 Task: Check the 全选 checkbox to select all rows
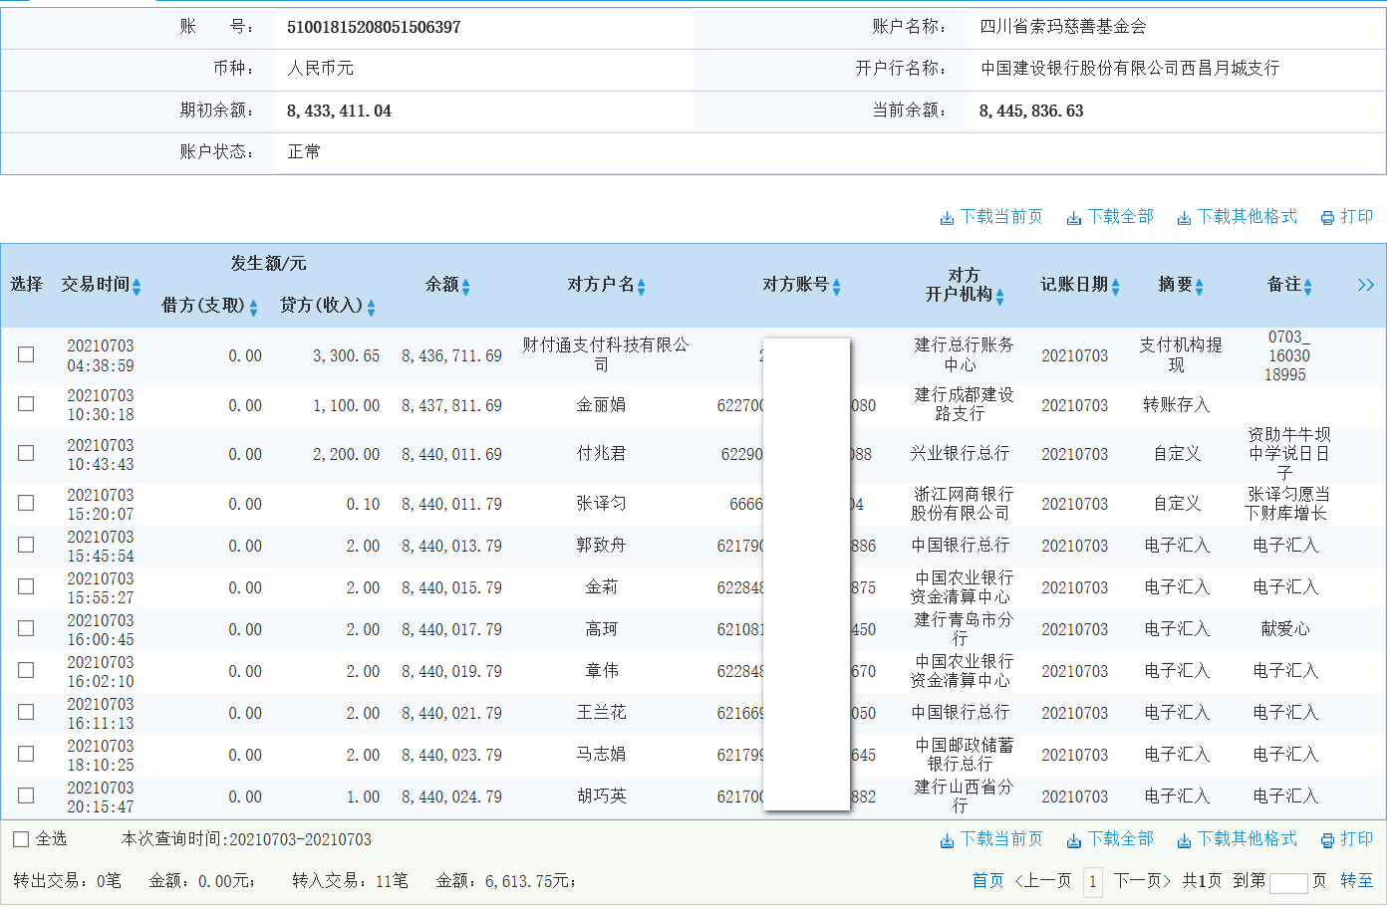pos(19,839)
